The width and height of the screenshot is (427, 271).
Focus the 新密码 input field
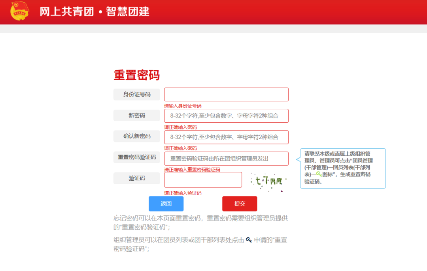pos(226,116)
